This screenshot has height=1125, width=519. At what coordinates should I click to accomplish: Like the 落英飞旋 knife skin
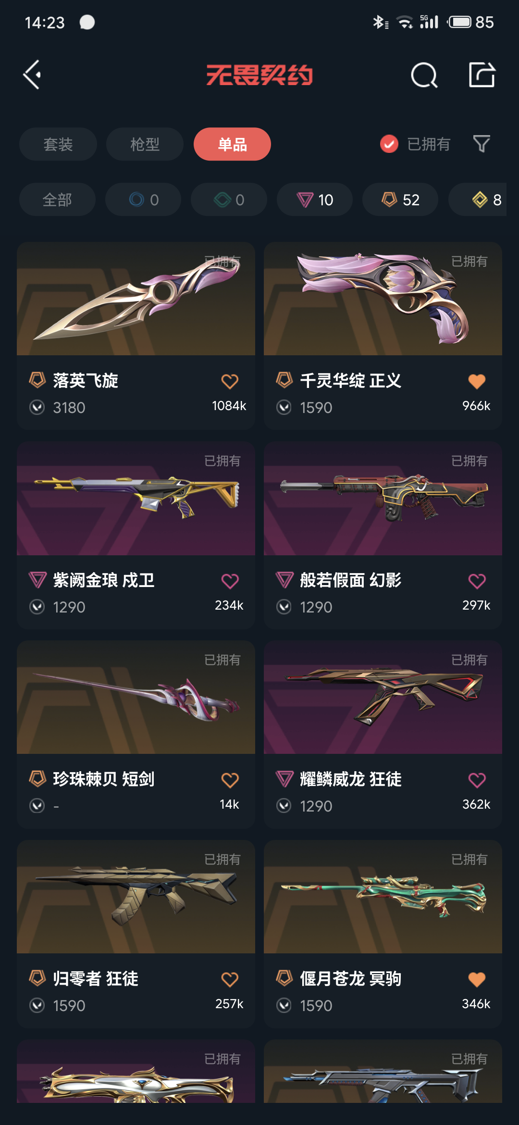pos(230,381)
